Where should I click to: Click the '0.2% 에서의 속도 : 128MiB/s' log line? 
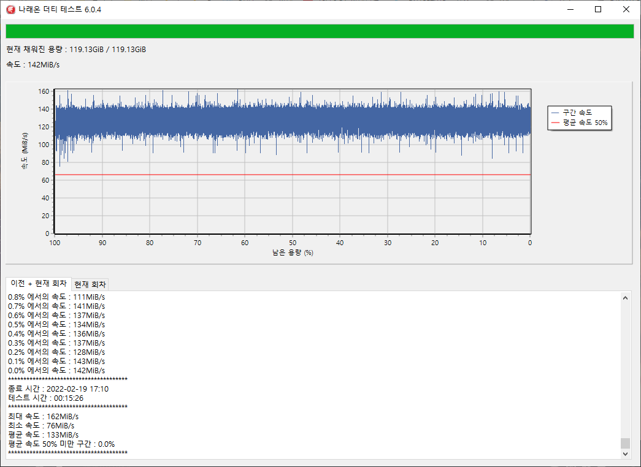[56, 352]
